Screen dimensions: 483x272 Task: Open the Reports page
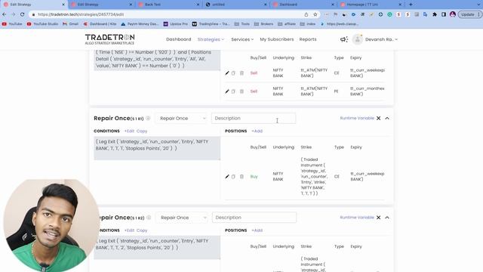click(x=308, y=39)
